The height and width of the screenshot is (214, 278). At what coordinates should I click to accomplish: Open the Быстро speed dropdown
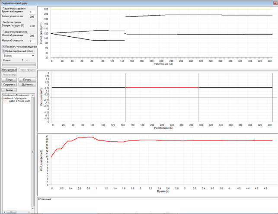[18, 56]
